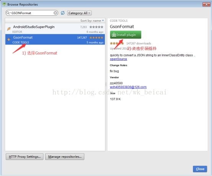The image size is (212, 176).
Task: Click the vendor name zzz40500
Action: point(116,83)
